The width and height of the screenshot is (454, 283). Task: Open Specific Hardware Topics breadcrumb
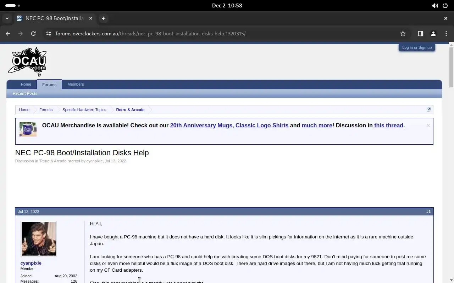tap(84, 110)
